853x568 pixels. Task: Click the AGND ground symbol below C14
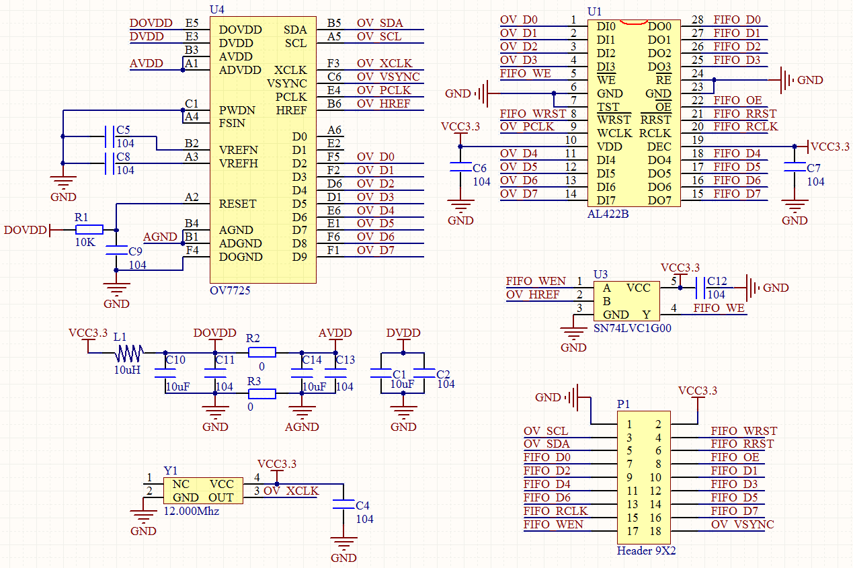pos(302,413)
